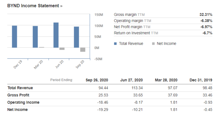Screen dimensions: 217x119
Task: Click the Total Revenue row label
Action: tap(20, 88)
